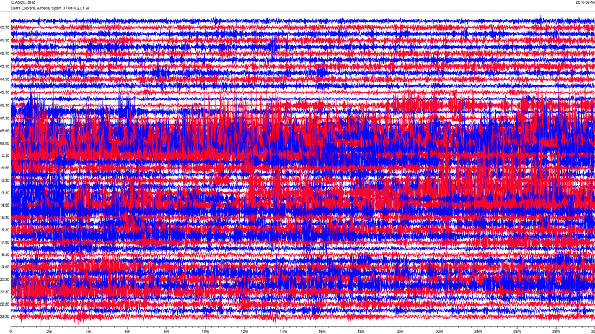Select the 16:30 time row label
The height and width of the screenshot is (334, 595).
point(5,230)
